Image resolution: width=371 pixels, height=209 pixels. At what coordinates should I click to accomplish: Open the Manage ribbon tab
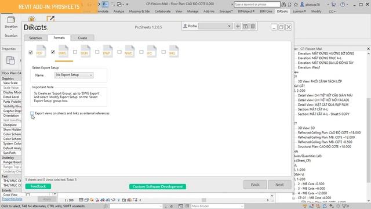[x=193, y=12]
